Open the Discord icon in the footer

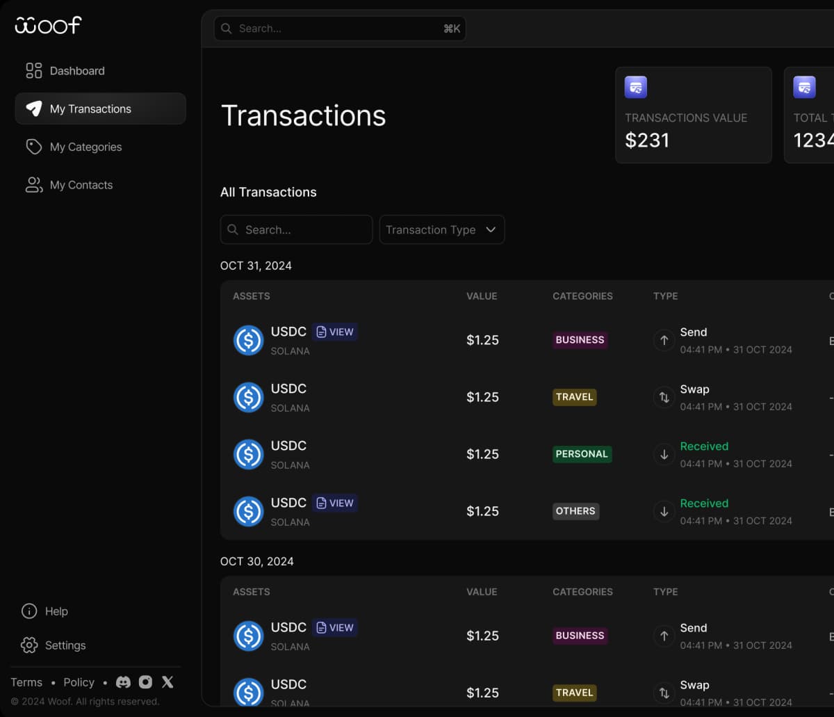point(123,682)
